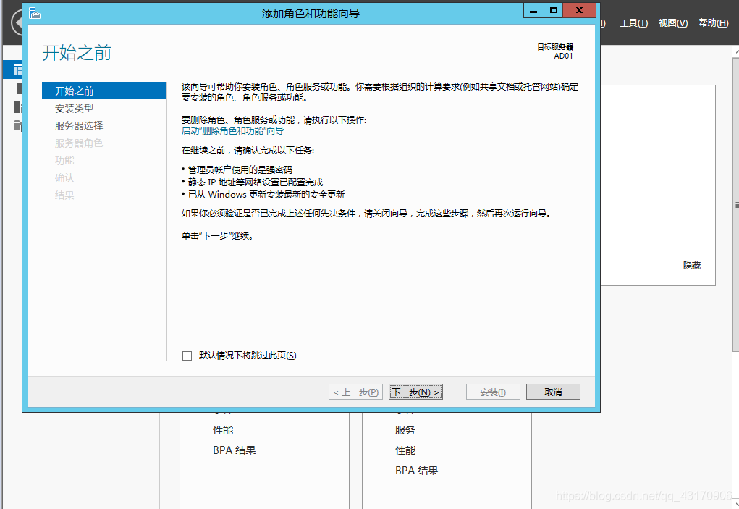Click the 取消 button

(553, 392)
